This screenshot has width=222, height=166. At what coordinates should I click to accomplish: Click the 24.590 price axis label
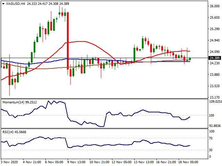(215, 52)
